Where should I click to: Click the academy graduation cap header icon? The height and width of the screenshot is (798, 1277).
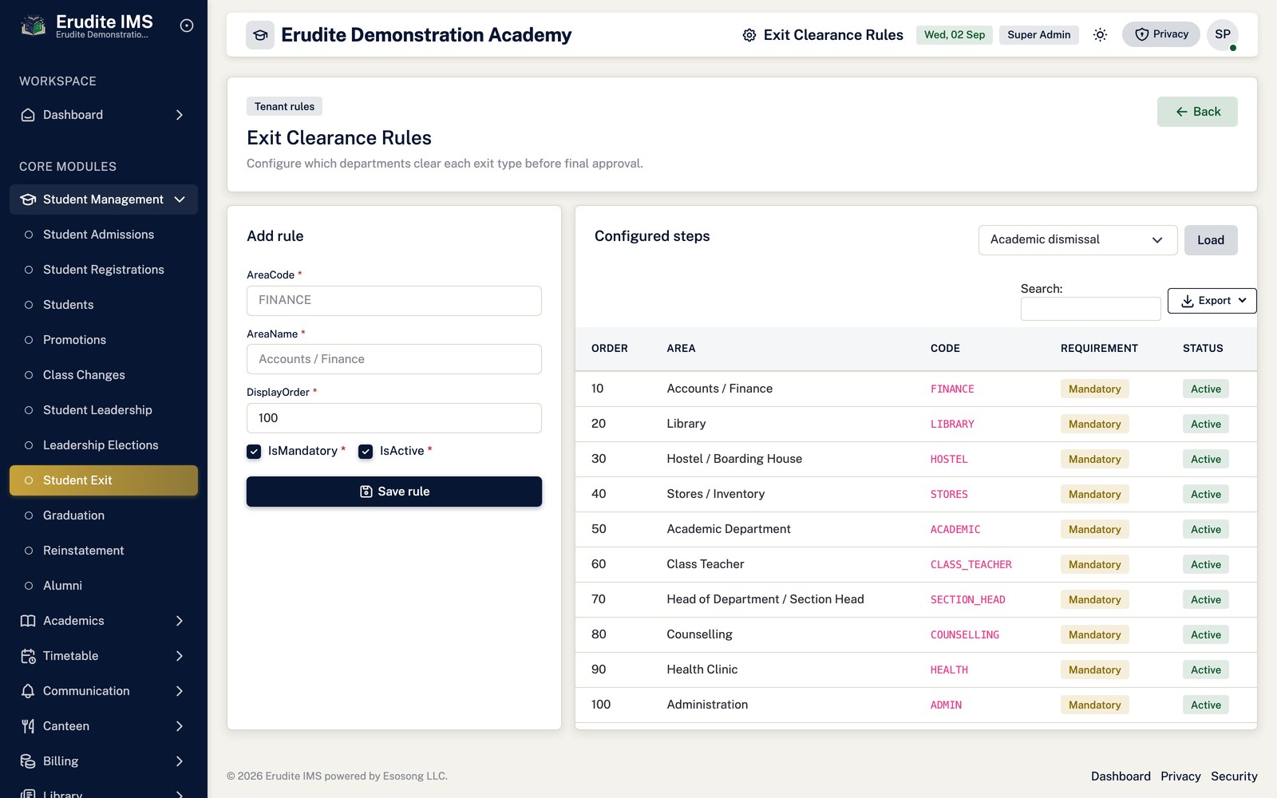260,35
